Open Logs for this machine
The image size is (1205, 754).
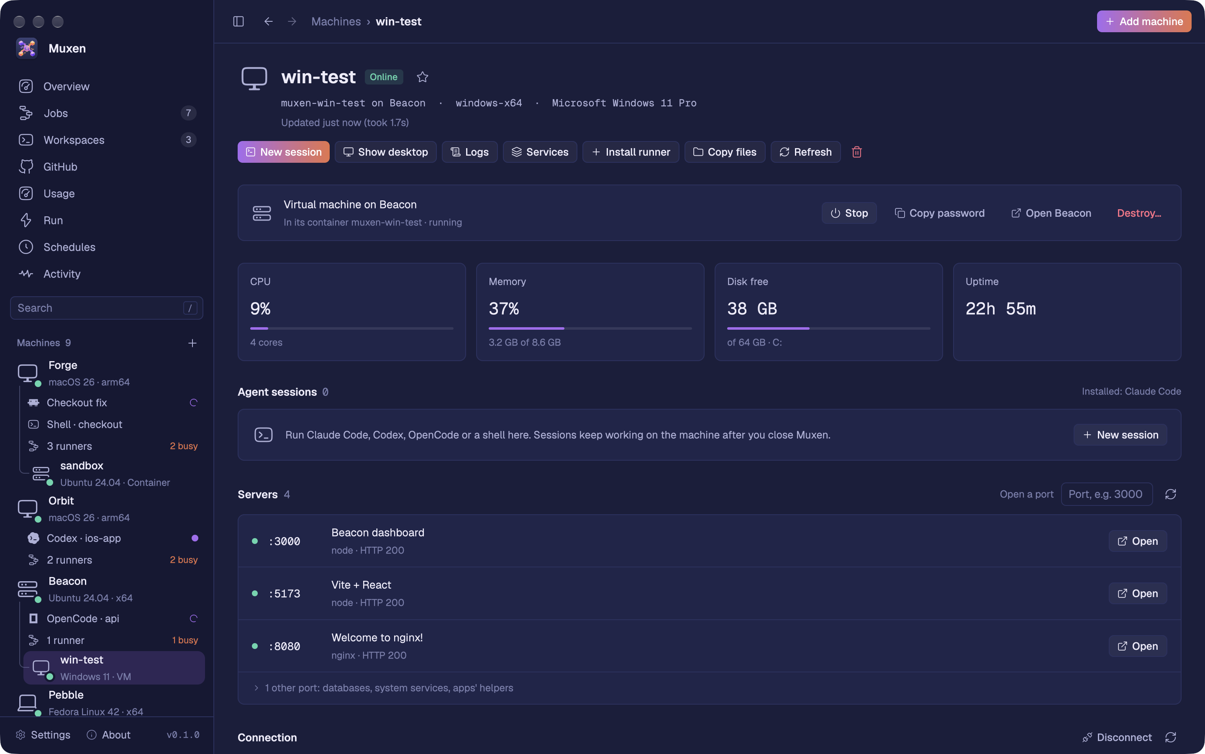(x=469, y=151)
